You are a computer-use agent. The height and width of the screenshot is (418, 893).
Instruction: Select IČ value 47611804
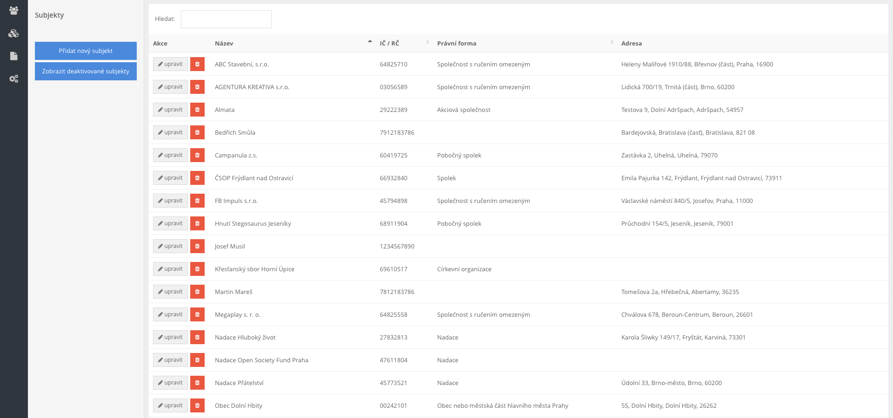coord(393,360)
